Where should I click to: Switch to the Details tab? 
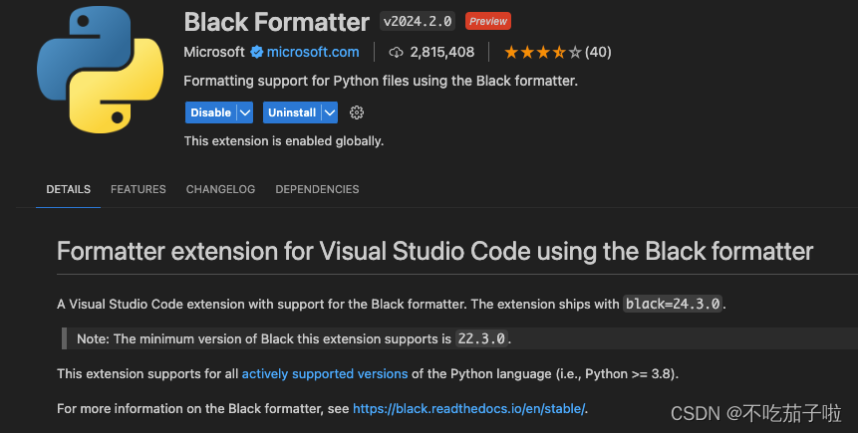pos(68,189)
